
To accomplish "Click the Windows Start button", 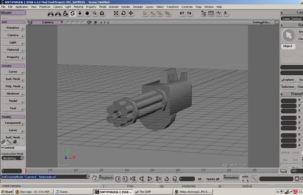I will [7, 192].
